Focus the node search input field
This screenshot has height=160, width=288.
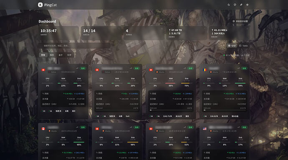pos(74,46)
